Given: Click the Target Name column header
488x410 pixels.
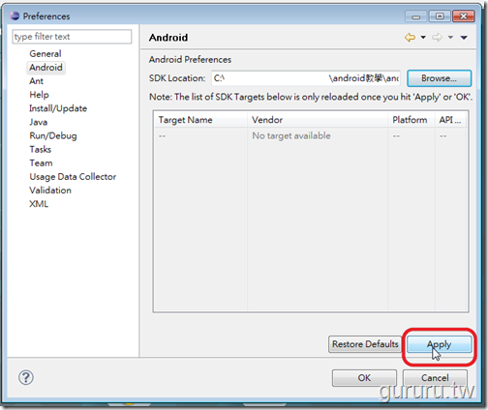Looking at the screenshot, I should 200,120.
